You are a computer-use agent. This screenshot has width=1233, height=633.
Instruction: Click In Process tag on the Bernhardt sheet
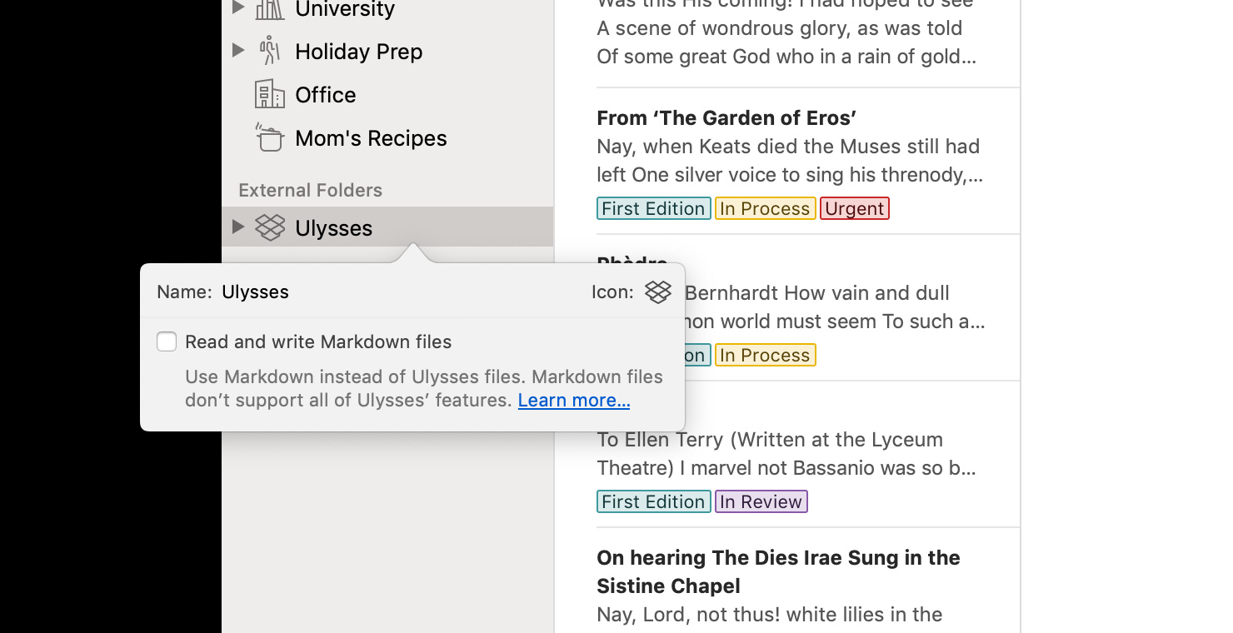click(x=765, y=355)
